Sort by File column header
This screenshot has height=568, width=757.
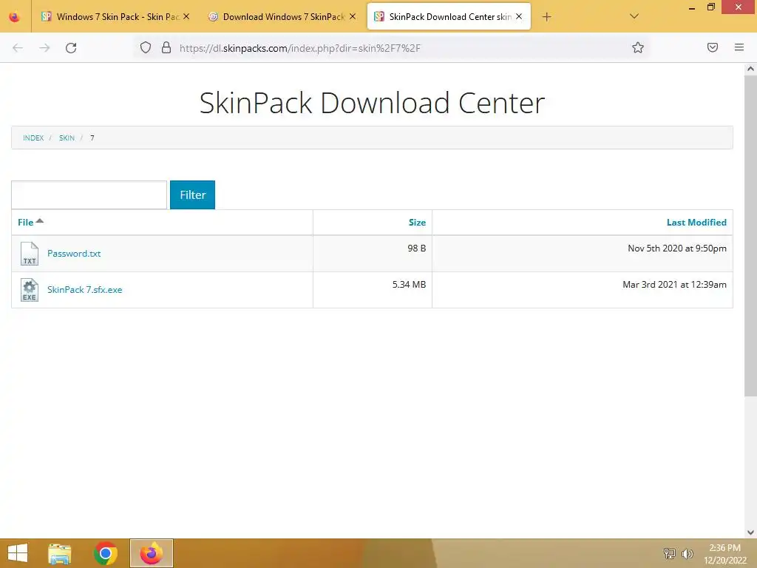tap(26, 223)
